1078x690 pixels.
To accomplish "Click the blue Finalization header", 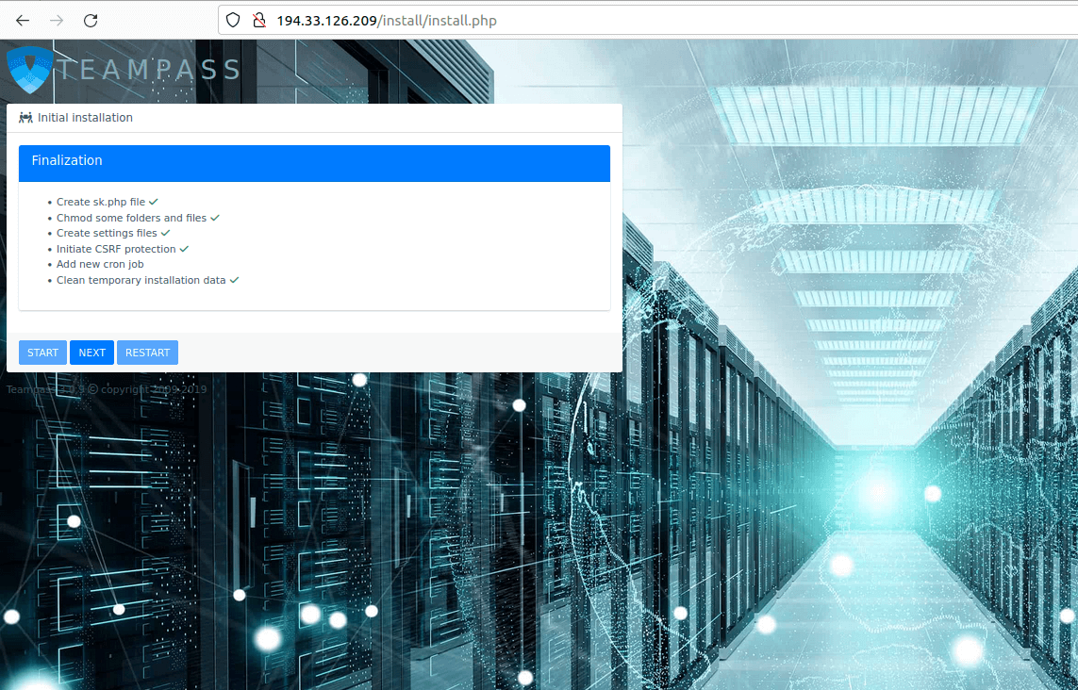I will [314, 162].
